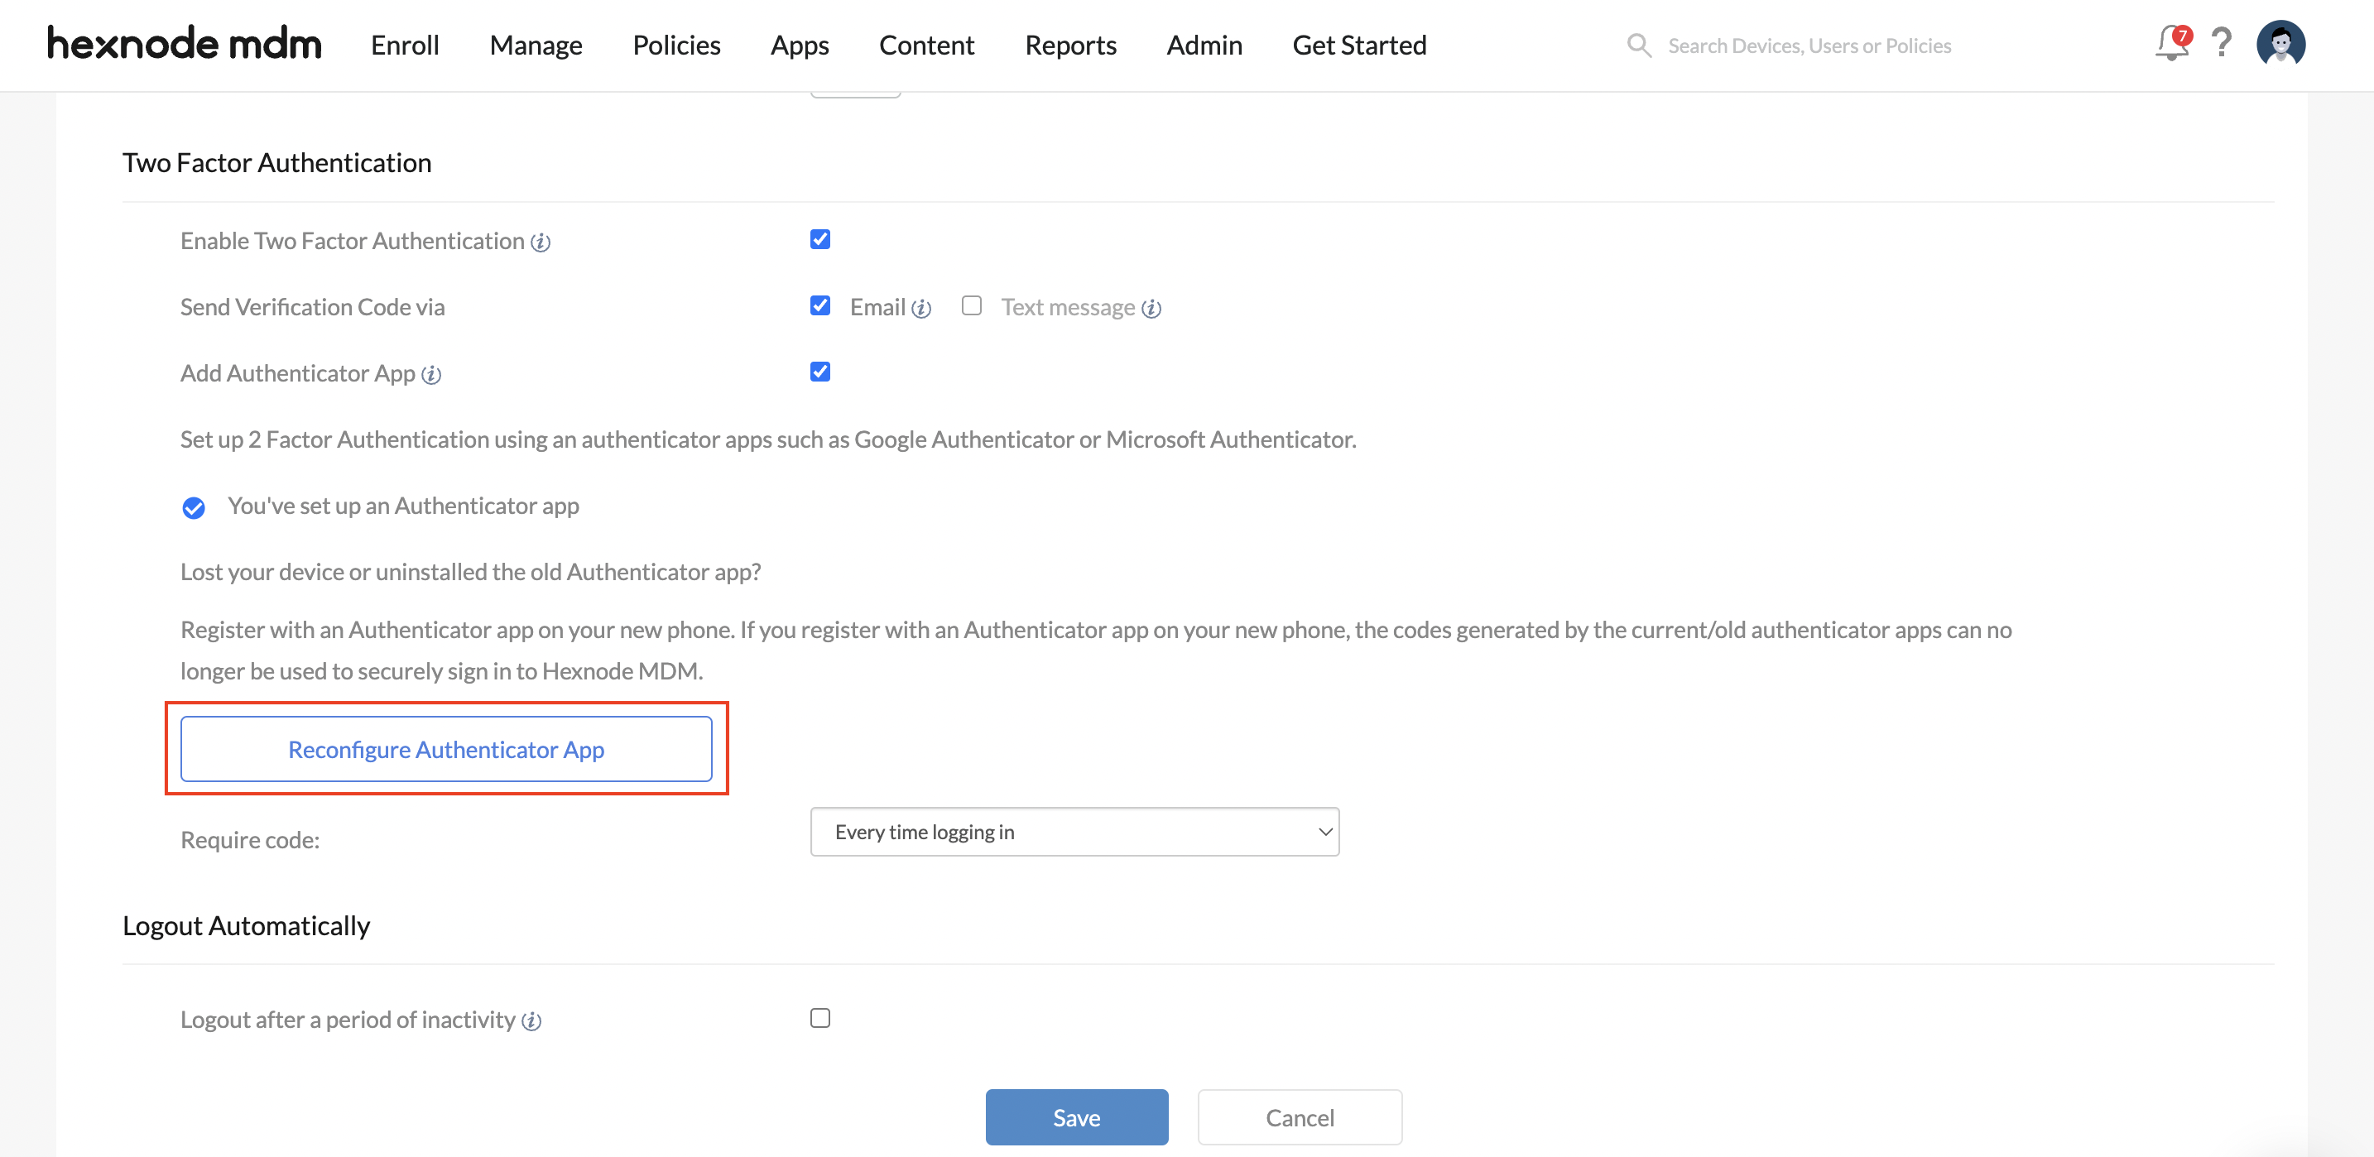Click the search magnifier icon
The image size is (2374, 1157).
point(1639,46)
